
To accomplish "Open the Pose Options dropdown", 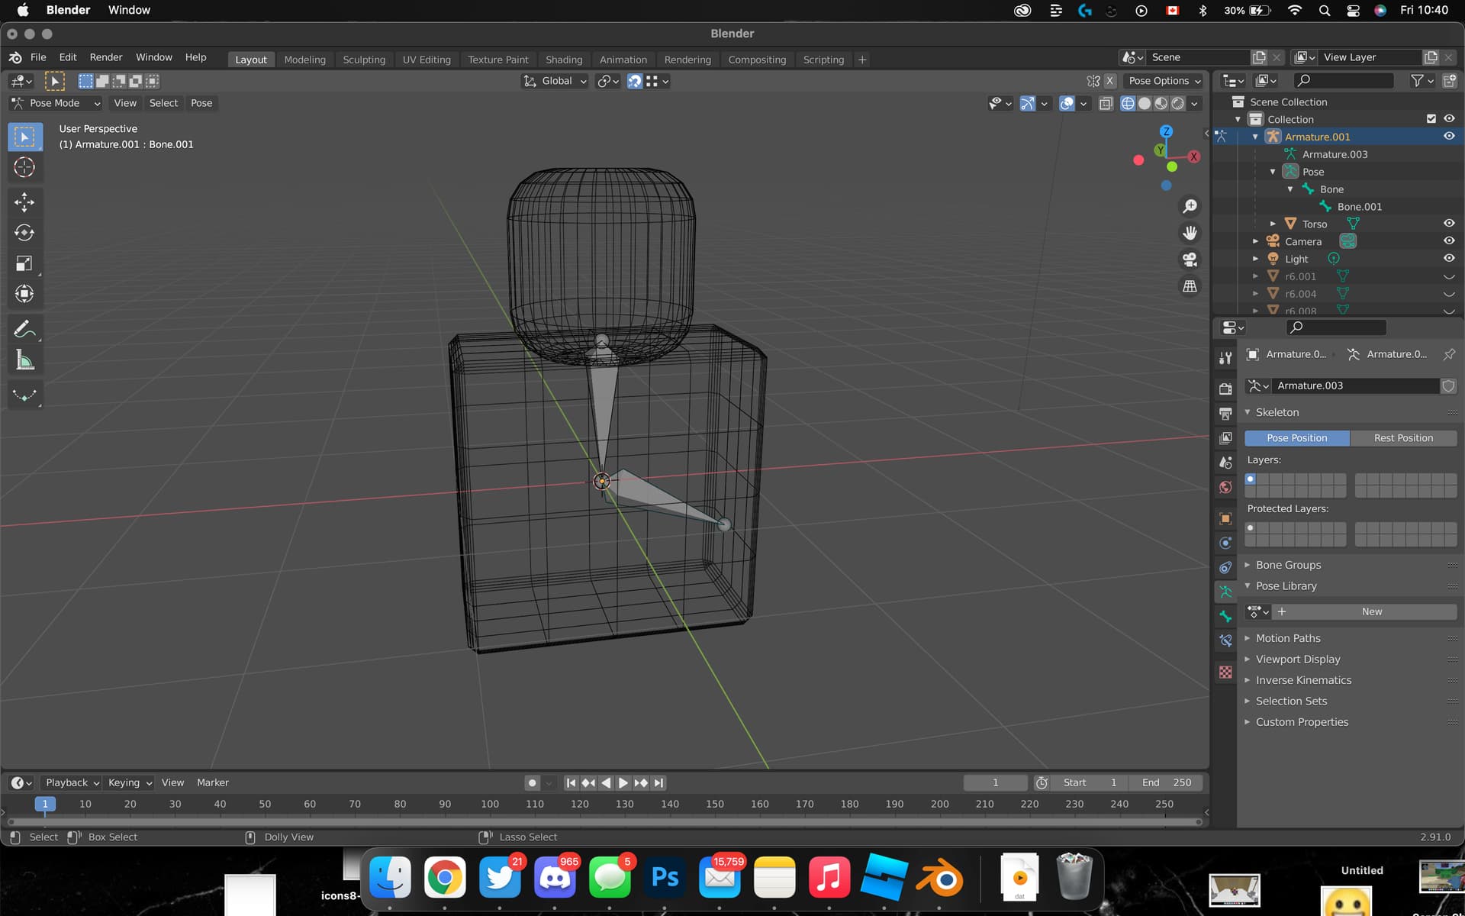I will 1164,81.
